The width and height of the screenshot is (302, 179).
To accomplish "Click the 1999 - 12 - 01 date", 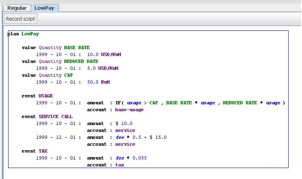I will pos(56,138).
